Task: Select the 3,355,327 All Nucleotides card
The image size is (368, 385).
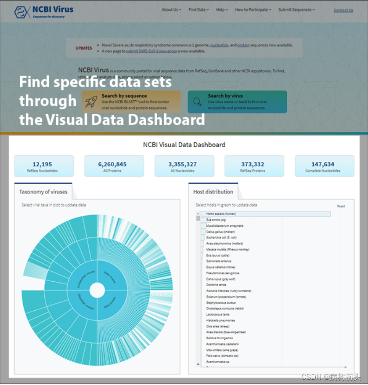Action: pos(184,166)
